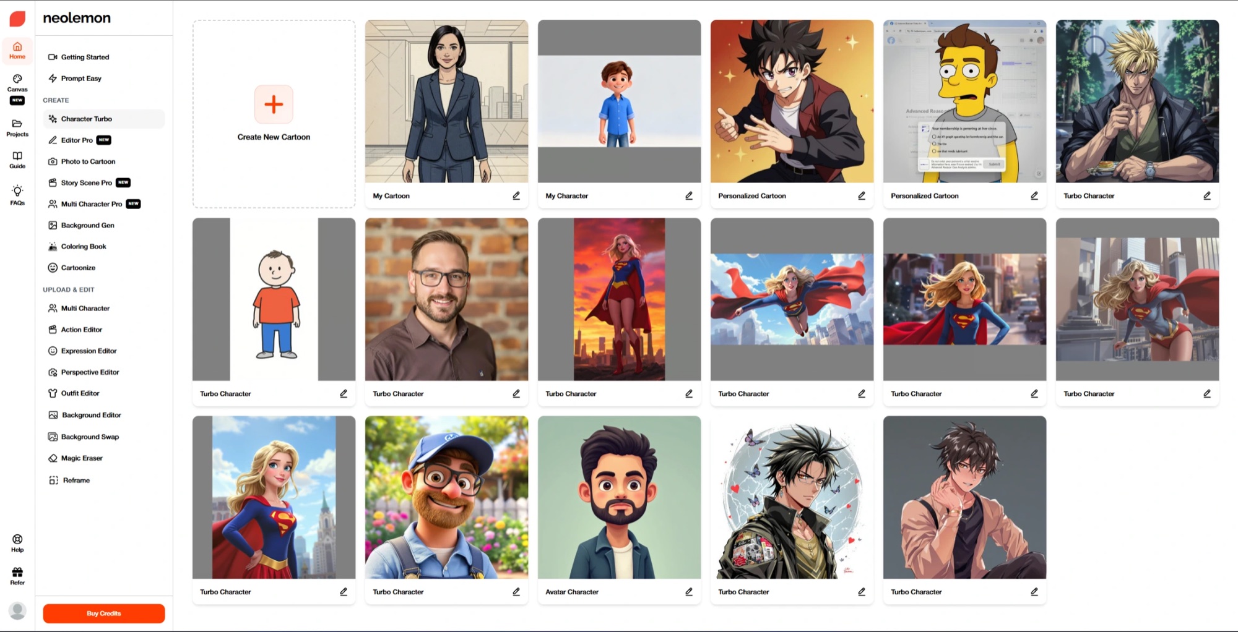
Task: Edit the My Character card name
Action: [689, 195]
